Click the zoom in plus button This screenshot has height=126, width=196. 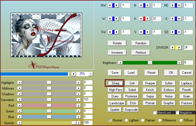(x=73, y=74)
